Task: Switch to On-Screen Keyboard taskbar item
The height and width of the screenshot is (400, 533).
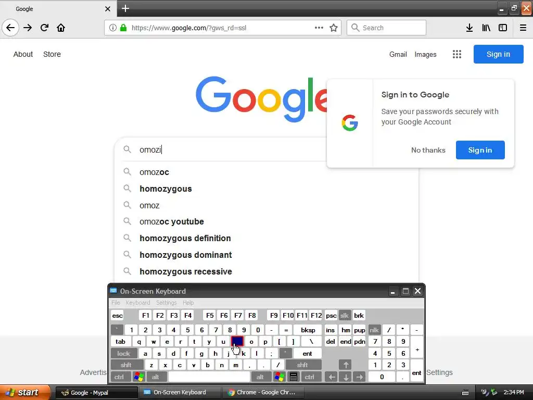Action: point(180,393)
